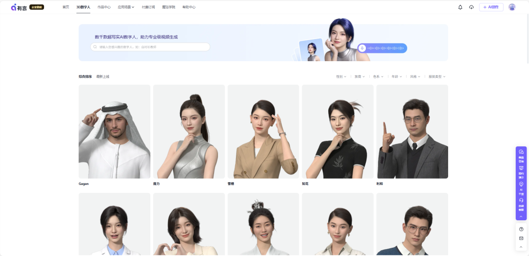The height and width of the screenshot is (256, 529).
Task: Click the gold enterprise badge beside logo
Action: [36, 7]
